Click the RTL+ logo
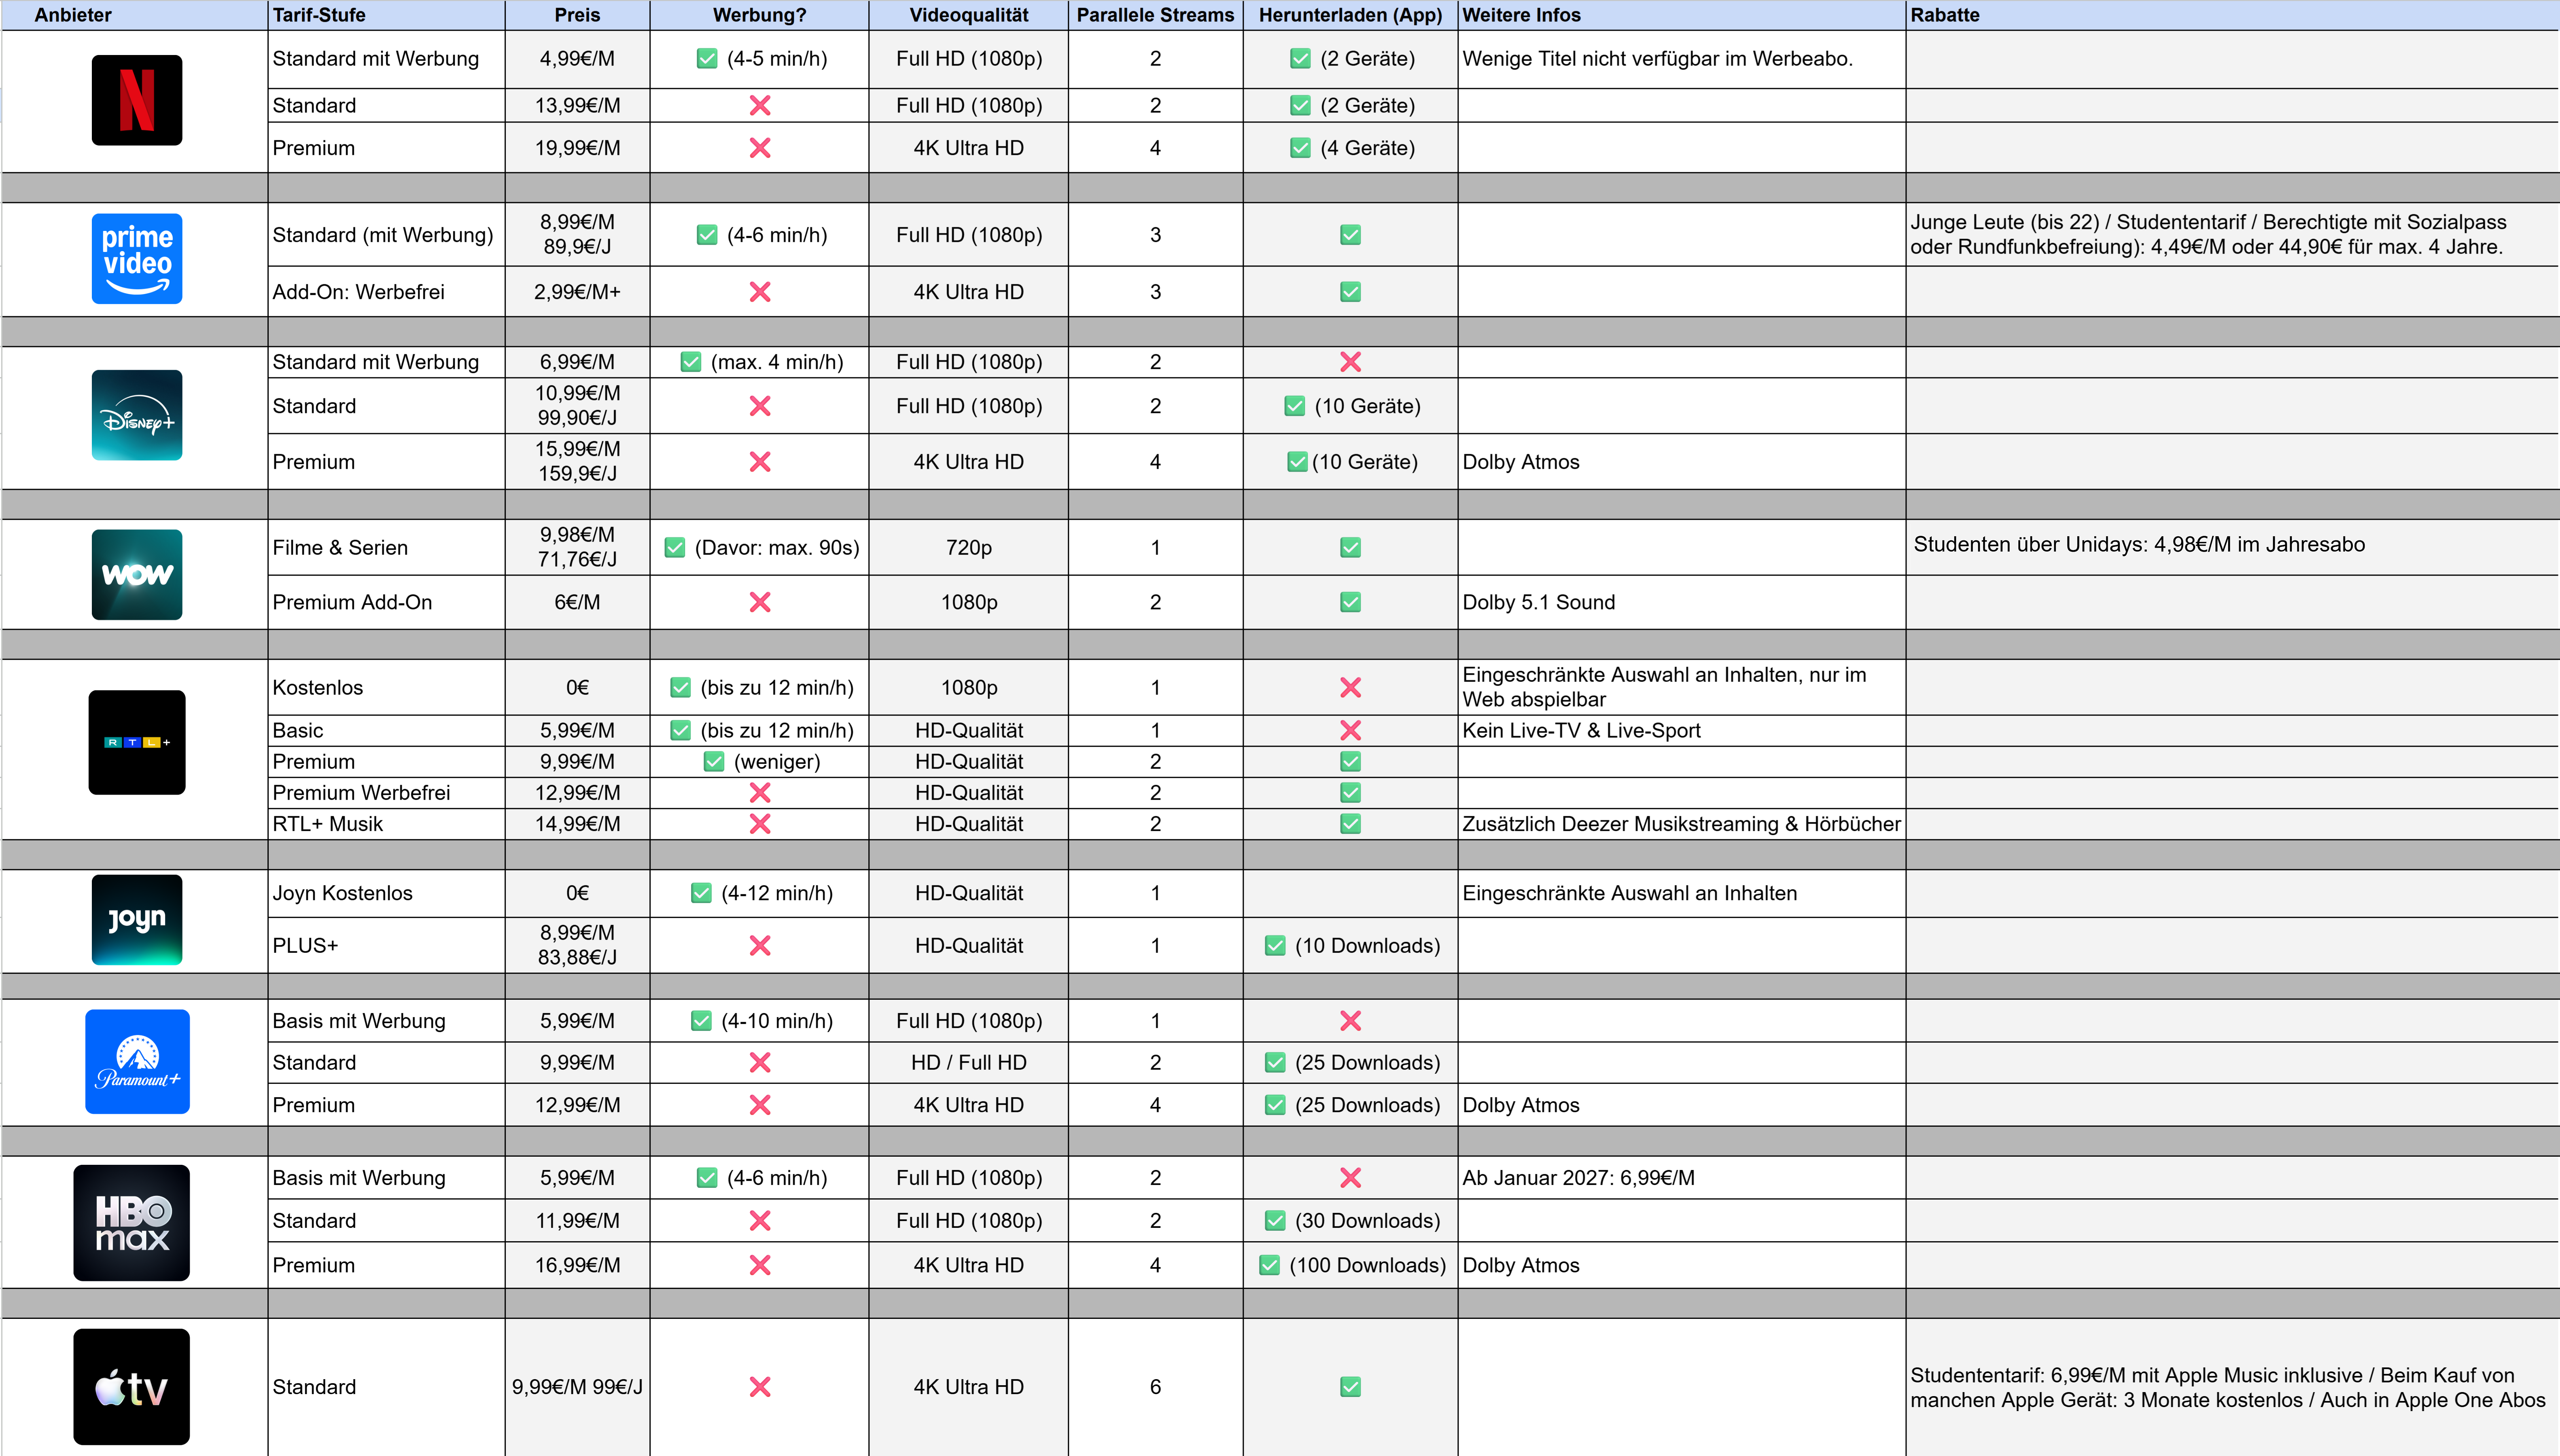Viewport: 2560px width, 1456px height. coord(137,742)
